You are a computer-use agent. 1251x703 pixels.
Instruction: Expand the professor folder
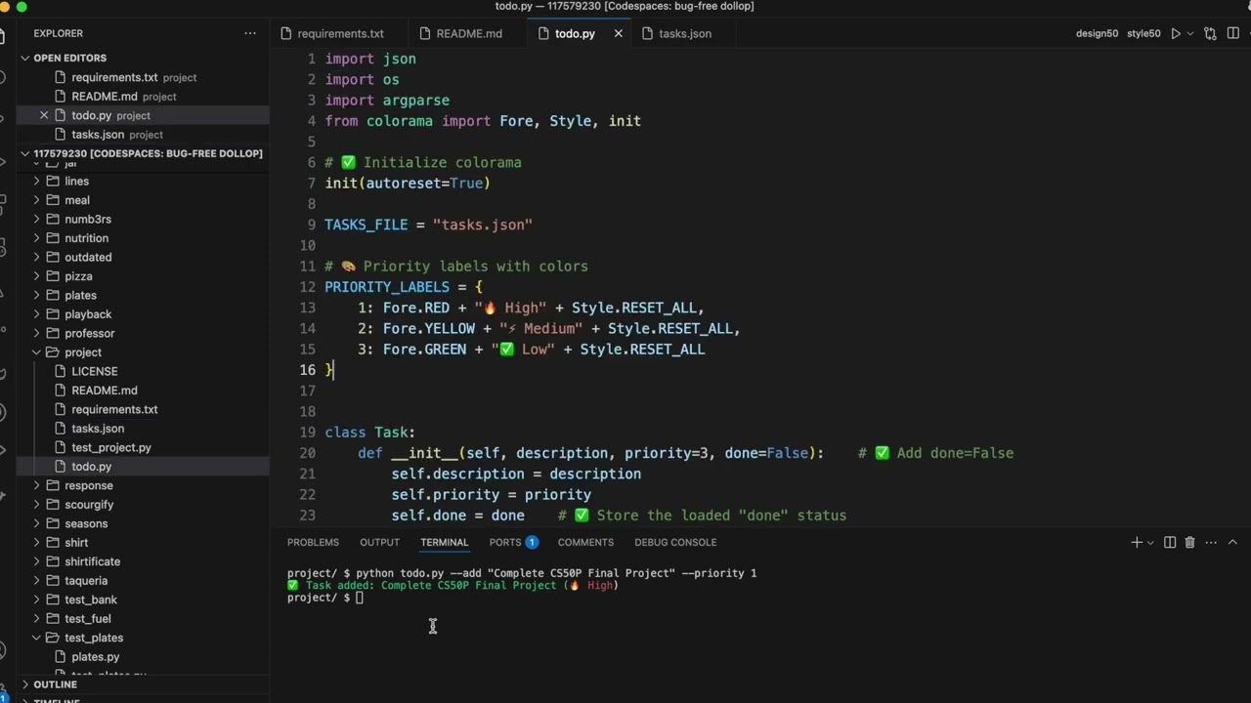[x=89, y=334]
